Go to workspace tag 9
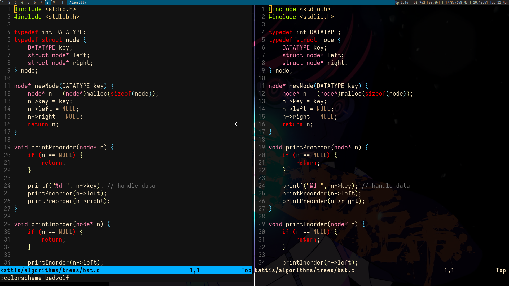This screenshot has height=286, width=509. pos(54,2)
